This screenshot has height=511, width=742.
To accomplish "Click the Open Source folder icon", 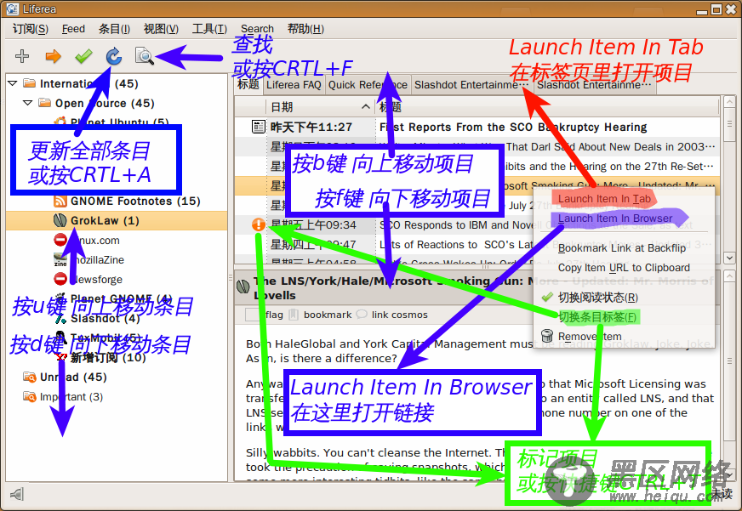I will (x=45, y=103).
